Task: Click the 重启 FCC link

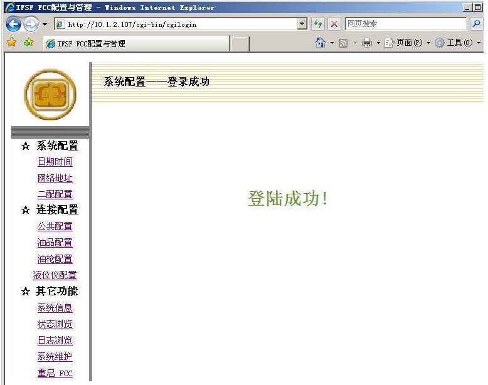Action: pos(55,373)
